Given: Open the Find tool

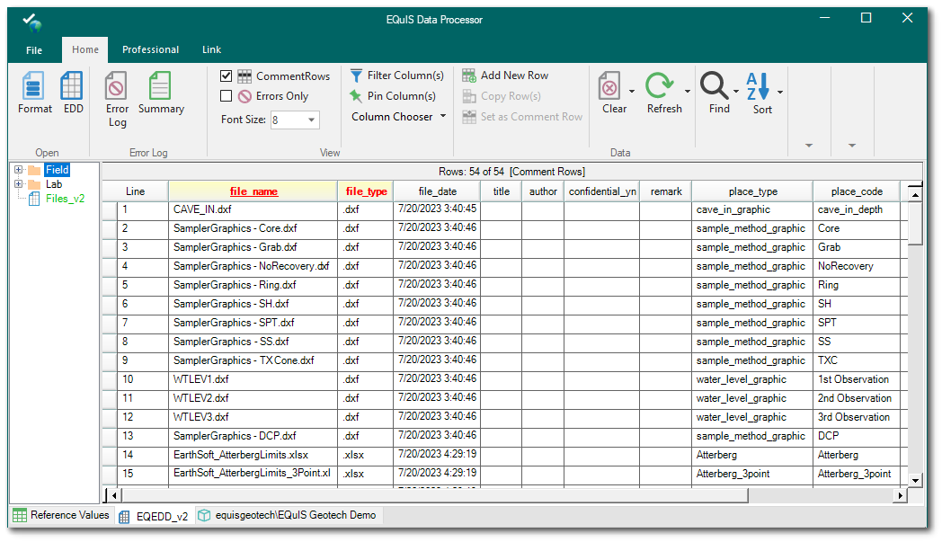Looking at the screenshot, I should click(715, 93).
